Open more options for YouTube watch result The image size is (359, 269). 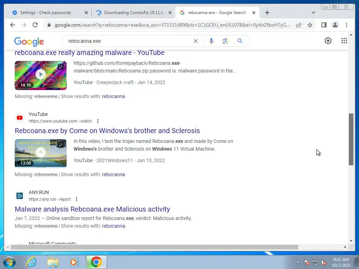[98, 121]
